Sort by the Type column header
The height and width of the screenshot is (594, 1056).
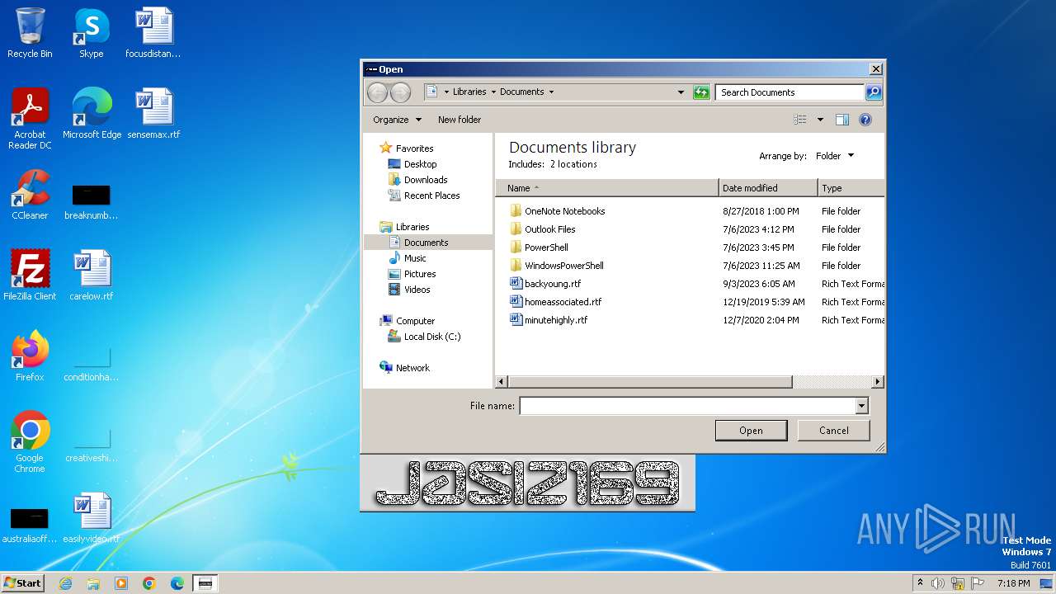[851, 188]
